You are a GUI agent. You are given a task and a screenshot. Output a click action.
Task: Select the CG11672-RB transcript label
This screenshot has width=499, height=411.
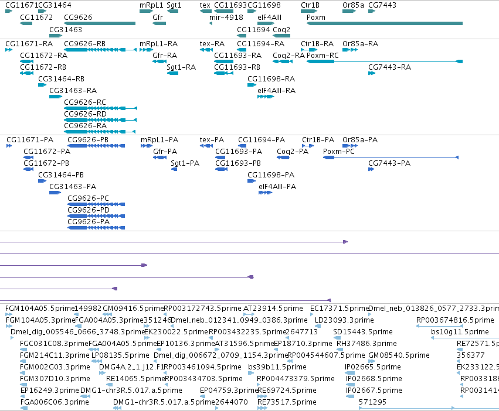tap(43, 67)
